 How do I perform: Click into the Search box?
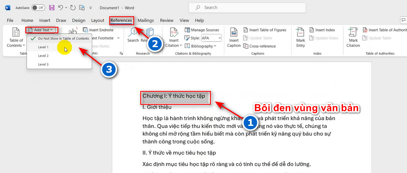pos(247,8)
